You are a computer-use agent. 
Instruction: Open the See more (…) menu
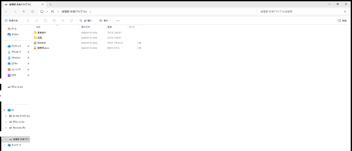pyautogui.click(x=118, y=21)
